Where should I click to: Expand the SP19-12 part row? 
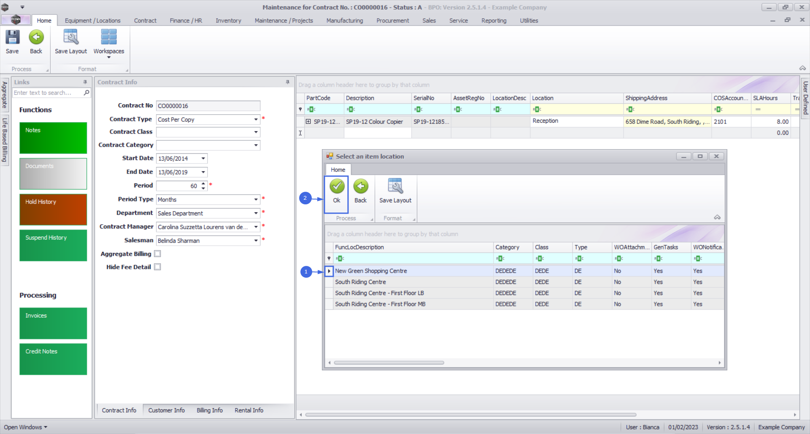pos(308,122)
